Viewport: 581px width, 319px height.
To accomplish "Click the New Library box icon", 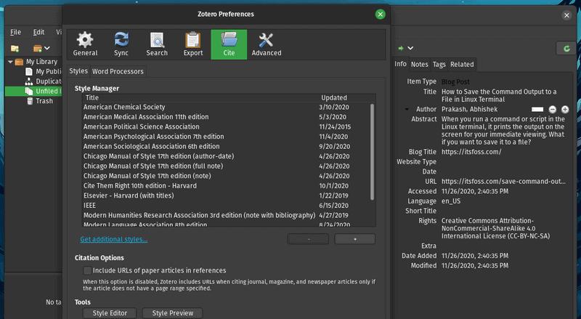I will point(38,48).
